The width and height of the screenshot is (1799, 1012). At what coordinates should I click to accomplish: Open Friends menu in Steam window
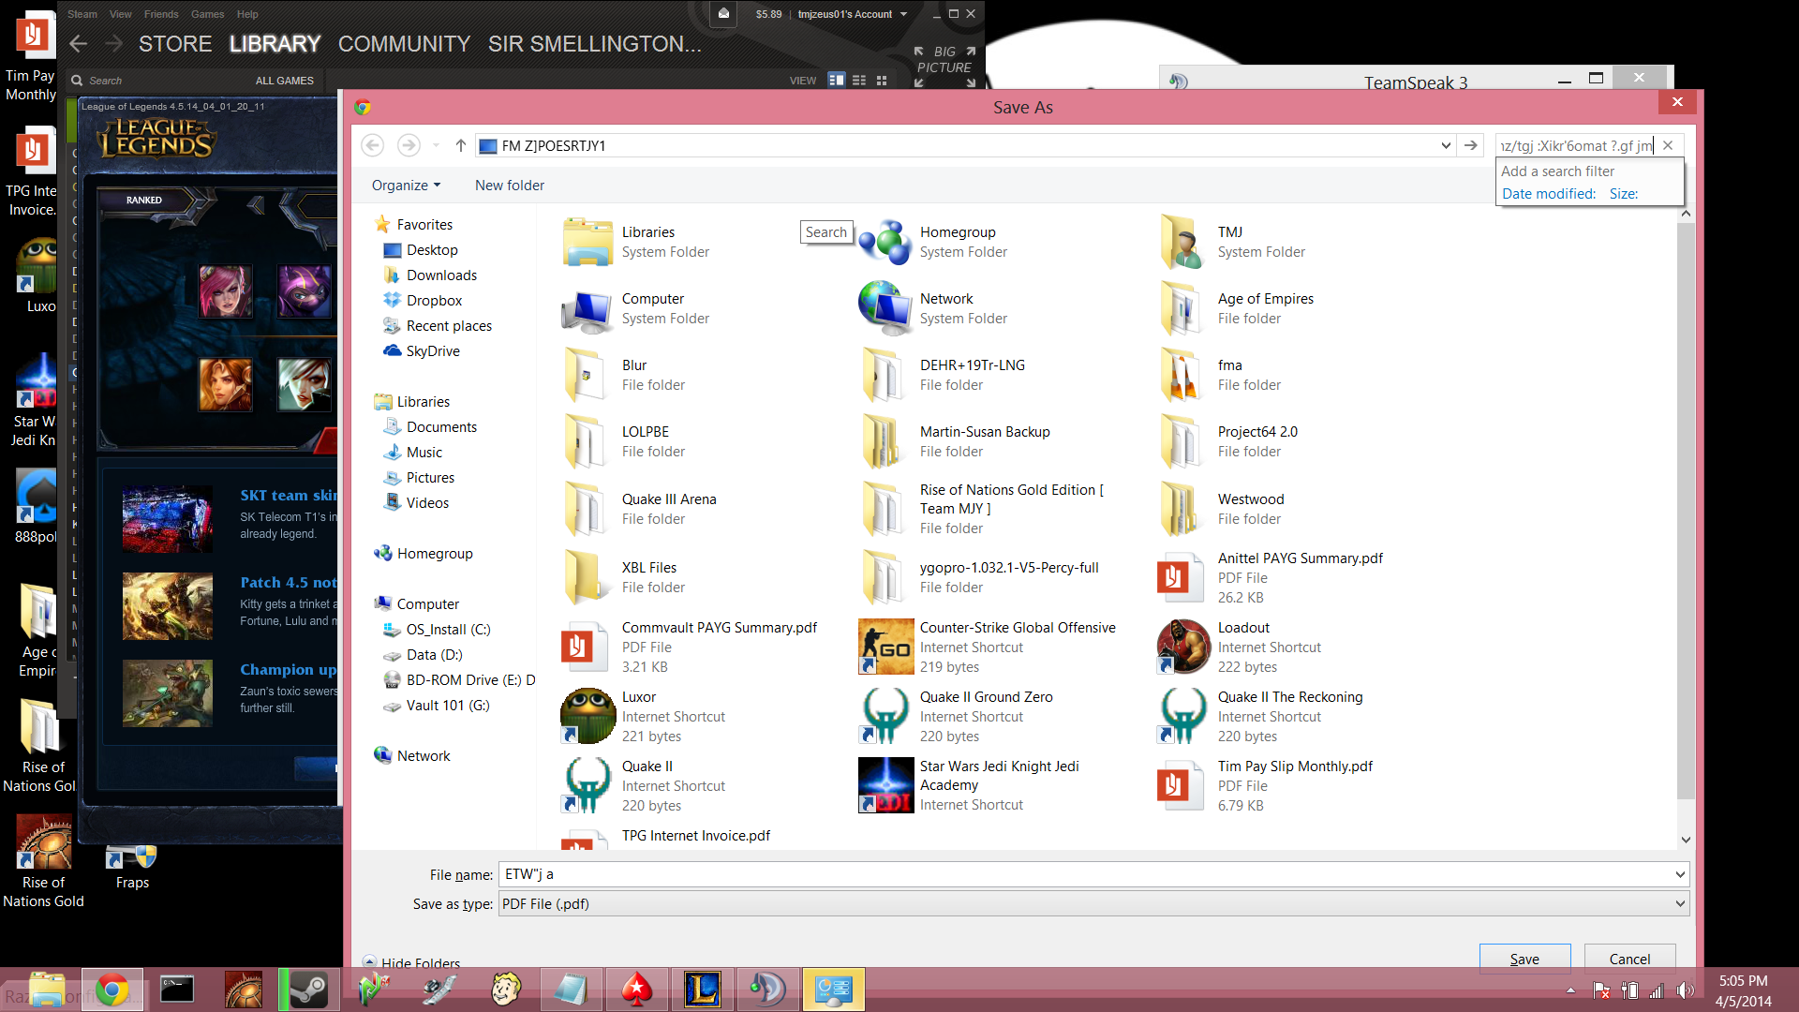point(161,14)
